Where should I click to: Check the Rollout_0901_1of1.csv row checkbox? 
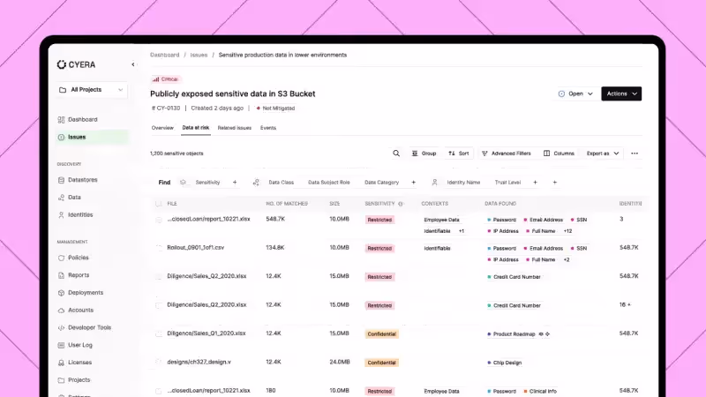(159, 248)
